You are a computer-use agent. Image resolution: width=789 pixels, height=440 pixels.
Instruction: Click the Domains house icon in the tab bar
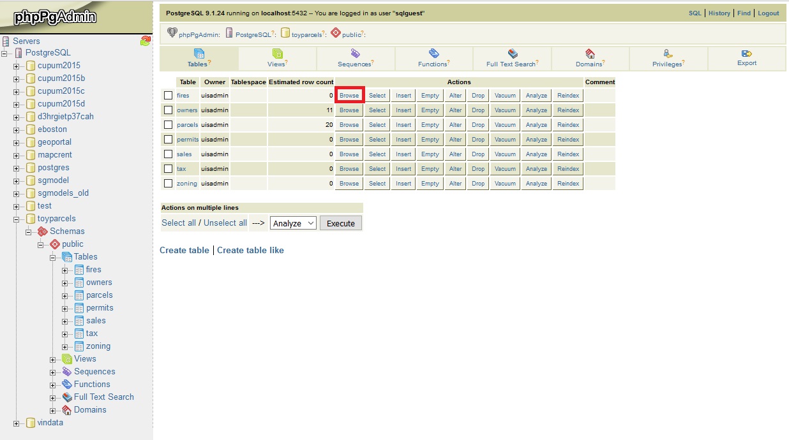[590, 54]
